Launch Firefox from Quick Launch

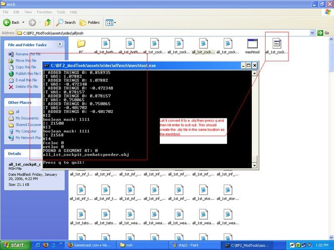tap(46, 245)
